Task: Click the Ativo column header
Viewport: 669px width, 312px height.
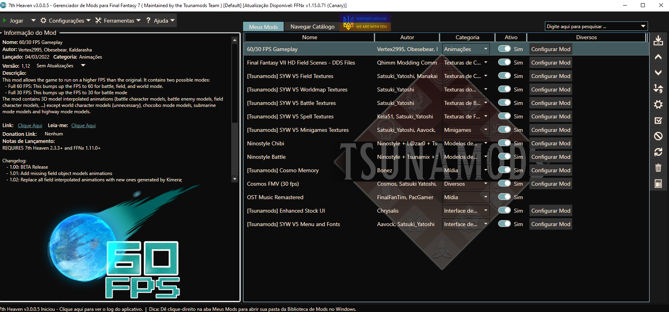Action: click(511, 37)
